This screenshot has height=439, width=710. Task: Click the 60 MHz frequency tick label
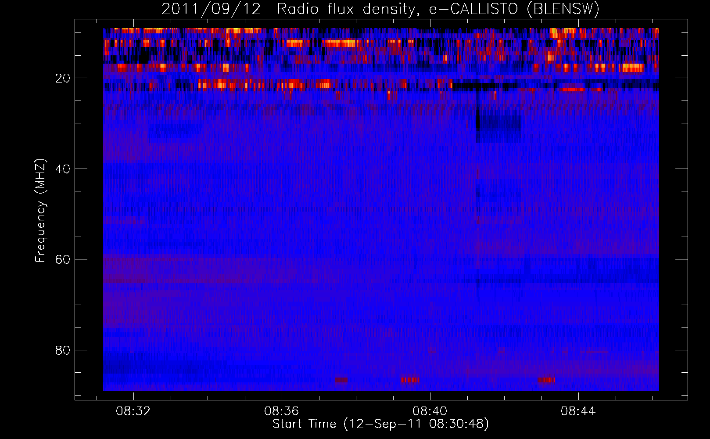click(x=63, y=259)
